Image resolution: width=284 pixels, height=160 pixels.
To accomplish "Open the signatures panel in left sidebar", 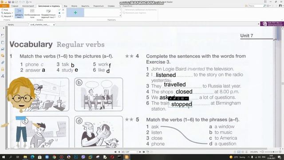I will pyautogui.click(x=3, y=76).
